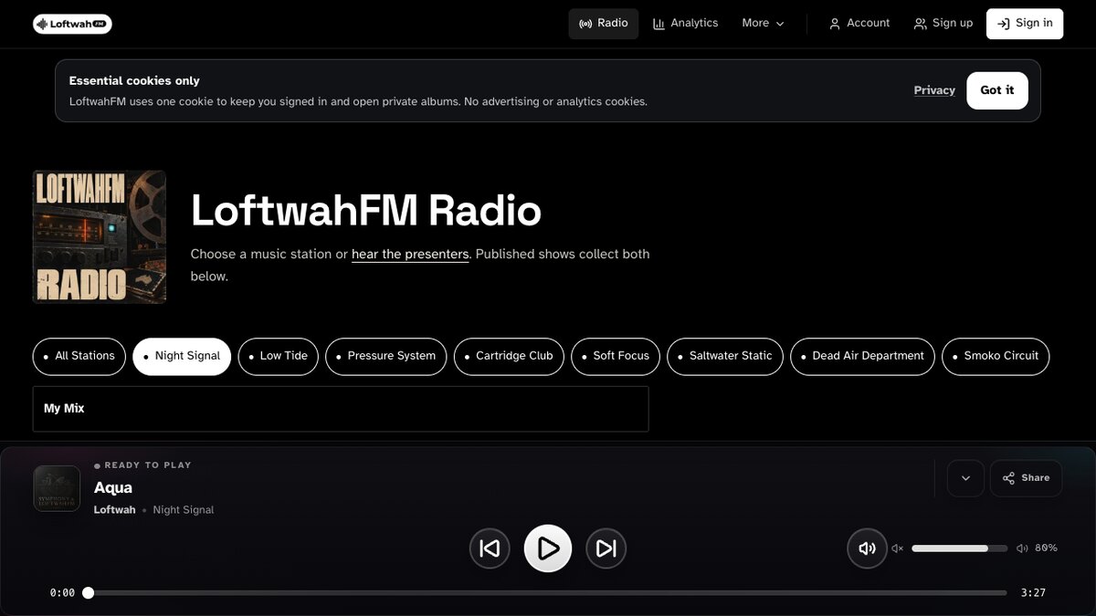Select the Cartridge Club station

coord(509,356)
